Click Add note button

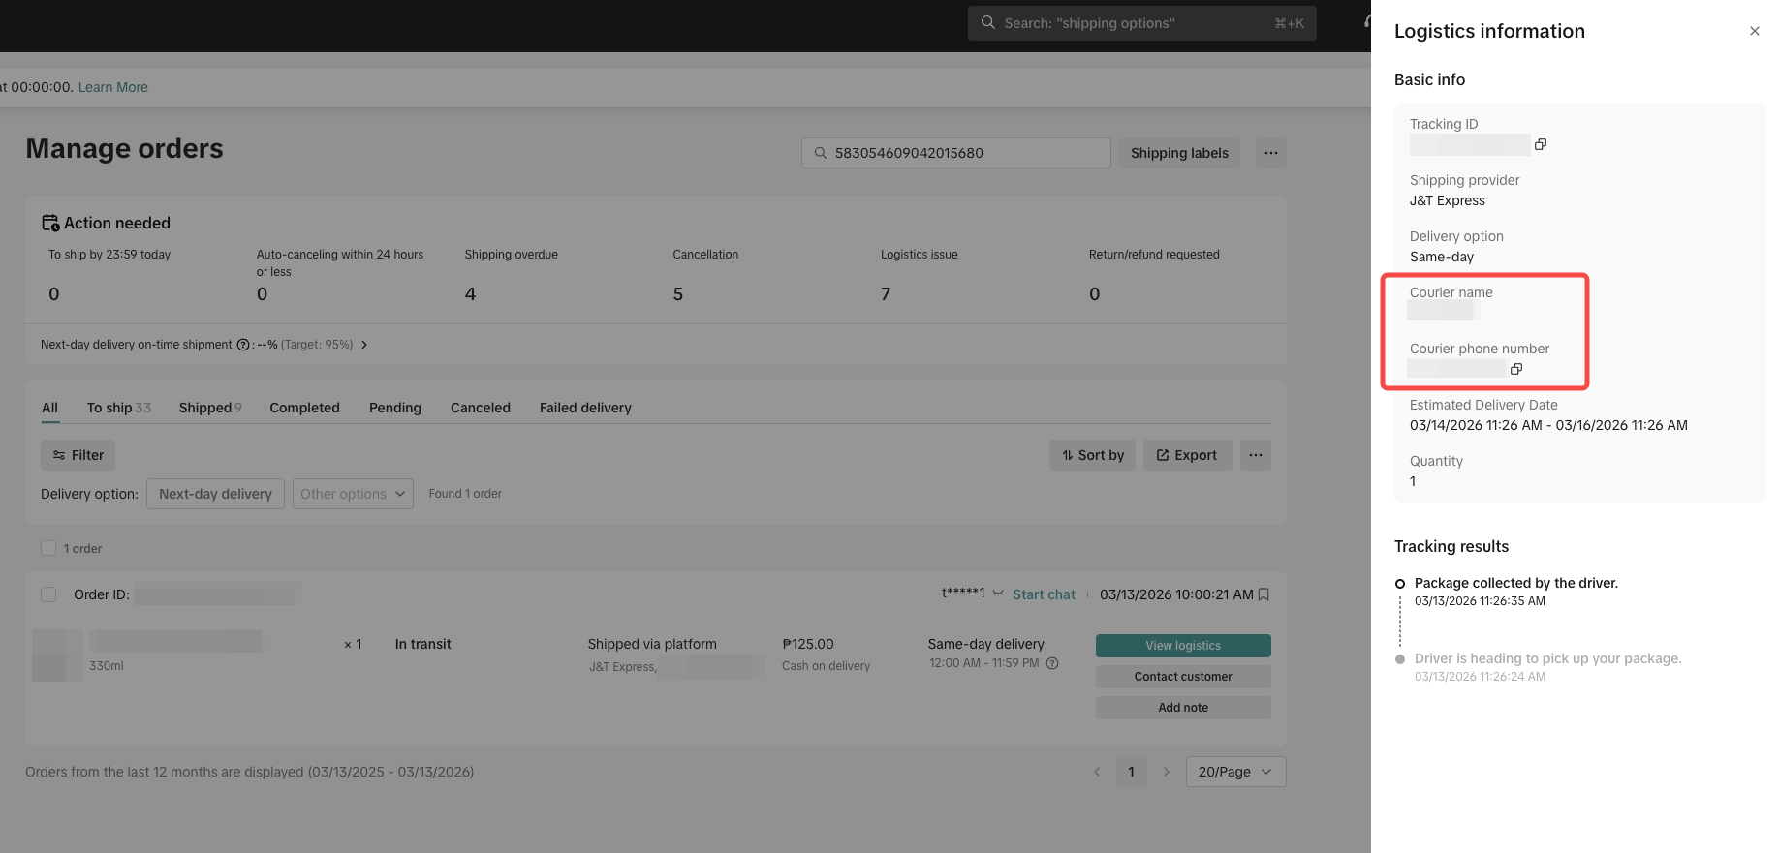point(1183,708)
